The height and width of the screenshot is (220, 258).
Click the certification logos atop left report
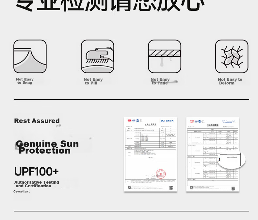[135, 121]
